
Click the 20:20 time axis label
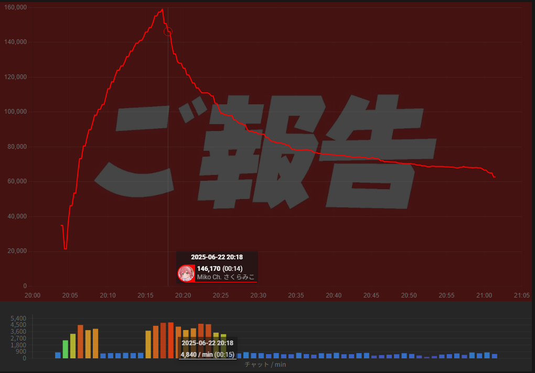(183, 295)
